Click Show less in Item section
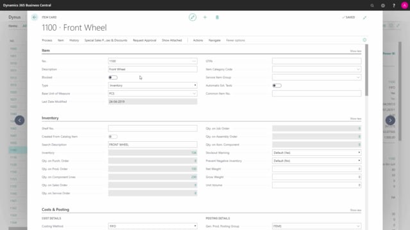 coord(356,51)
